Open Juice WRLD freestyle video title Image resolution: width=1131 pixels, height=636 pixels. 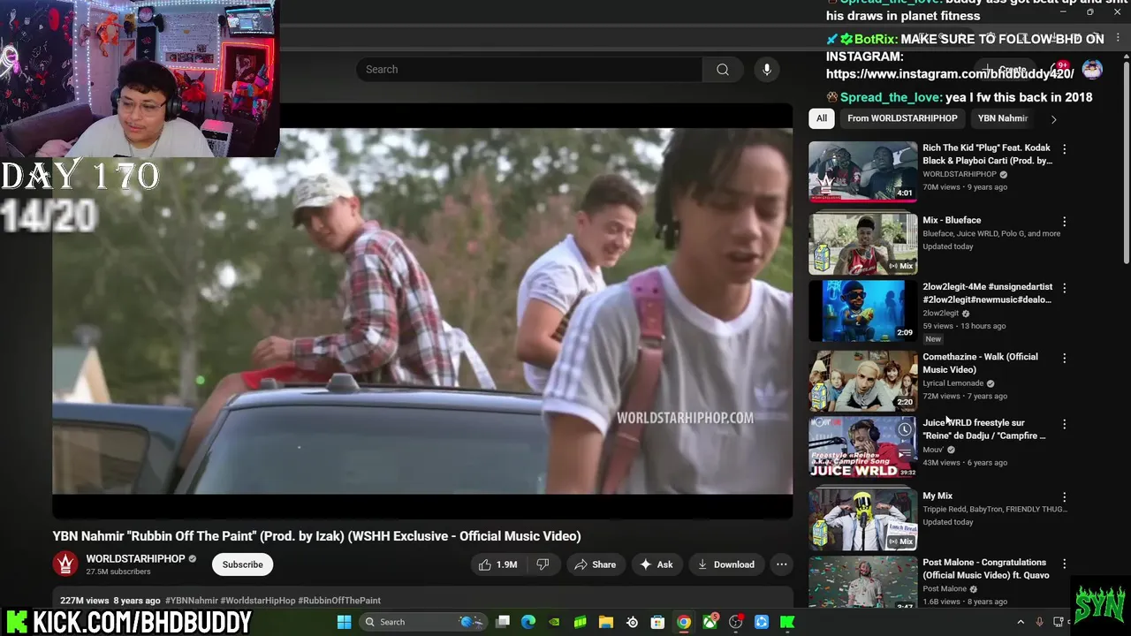[x=983, y=429]
